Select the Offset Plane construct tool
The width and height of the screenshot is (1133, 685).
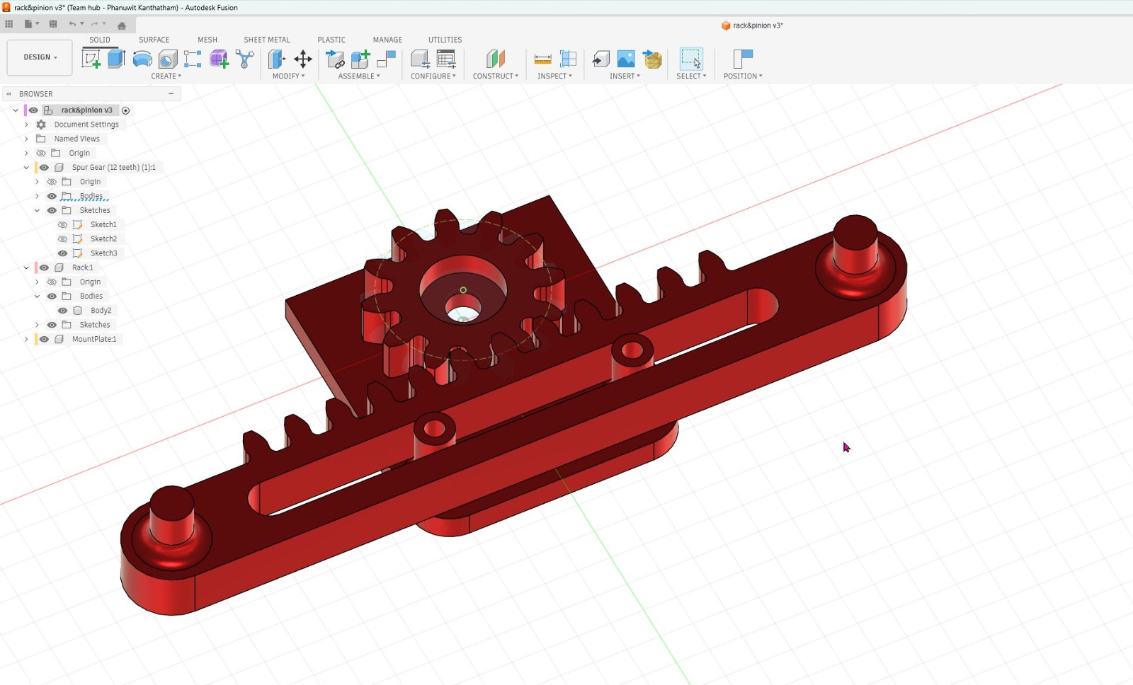(496, 59)
